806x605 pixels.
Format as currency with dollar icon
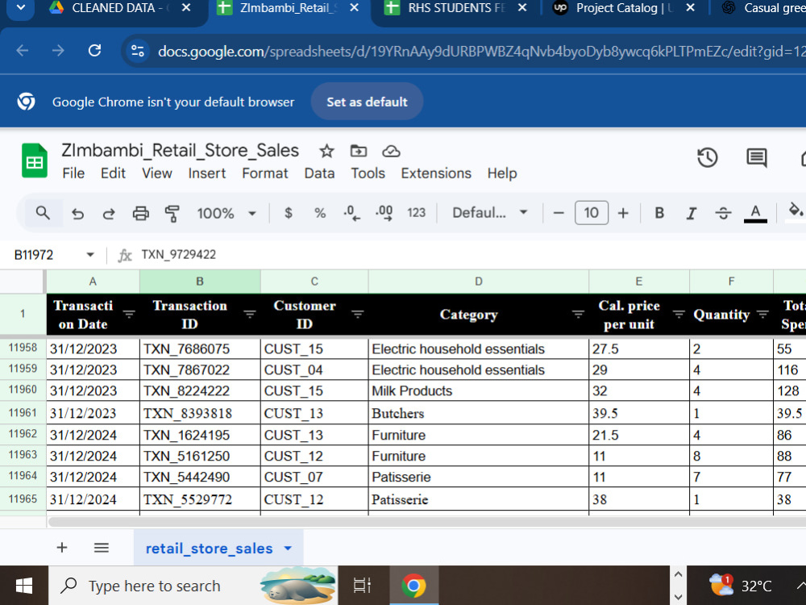289,213
